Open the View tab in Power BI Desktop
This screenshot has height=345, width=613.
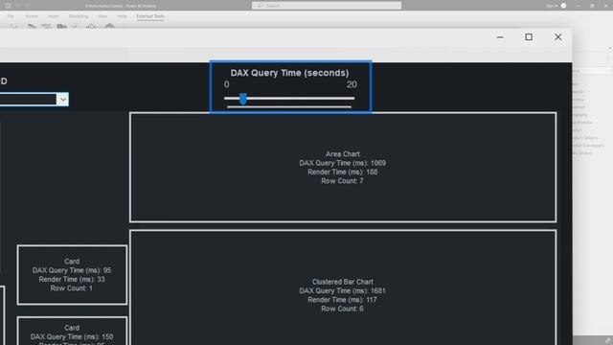102,16
